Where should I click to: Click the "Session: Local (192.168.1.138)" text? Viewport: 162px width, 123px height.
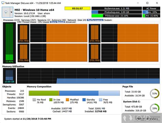coord(30,16)
